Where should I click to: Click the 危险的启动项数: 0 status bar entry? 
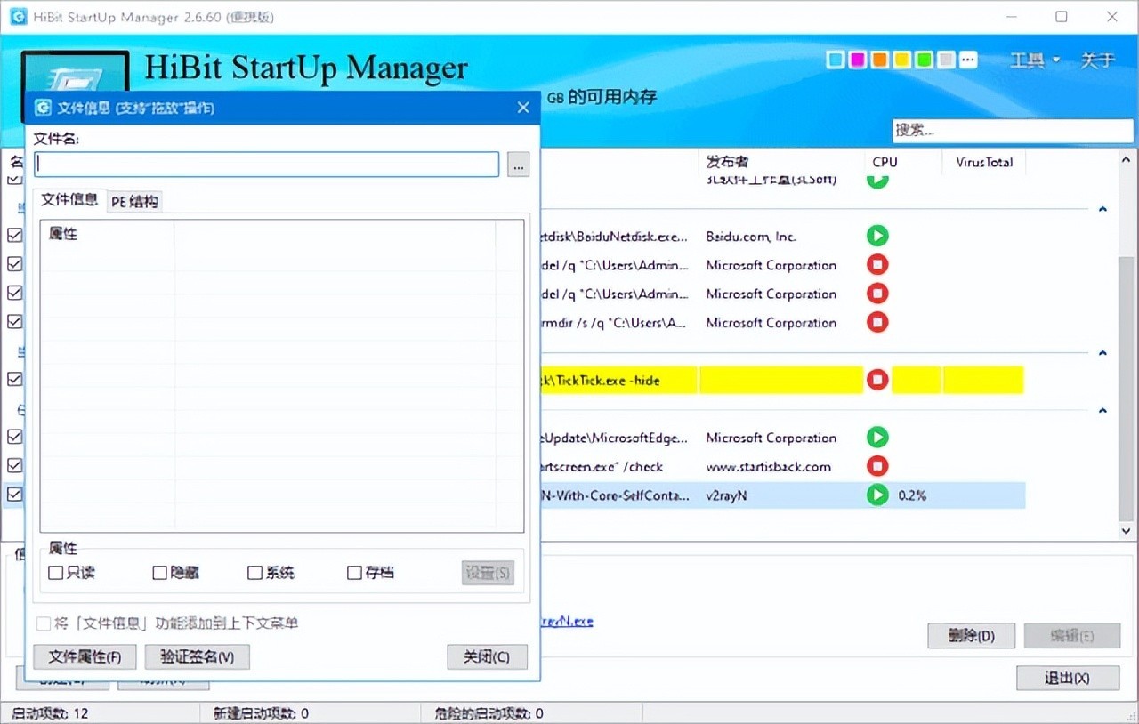(x=489, y=713)
